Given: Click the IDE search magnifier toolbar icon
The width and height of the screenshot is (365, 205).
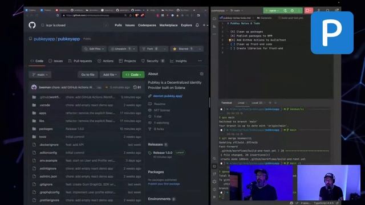Looking at the screenshot, I should pos(327,10).
